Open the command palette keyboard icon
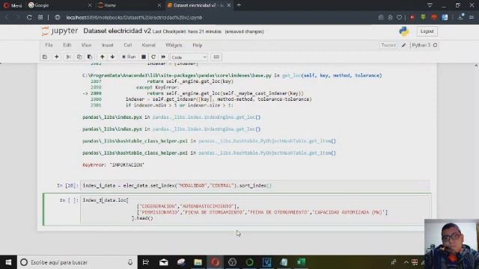 point(216,57)
